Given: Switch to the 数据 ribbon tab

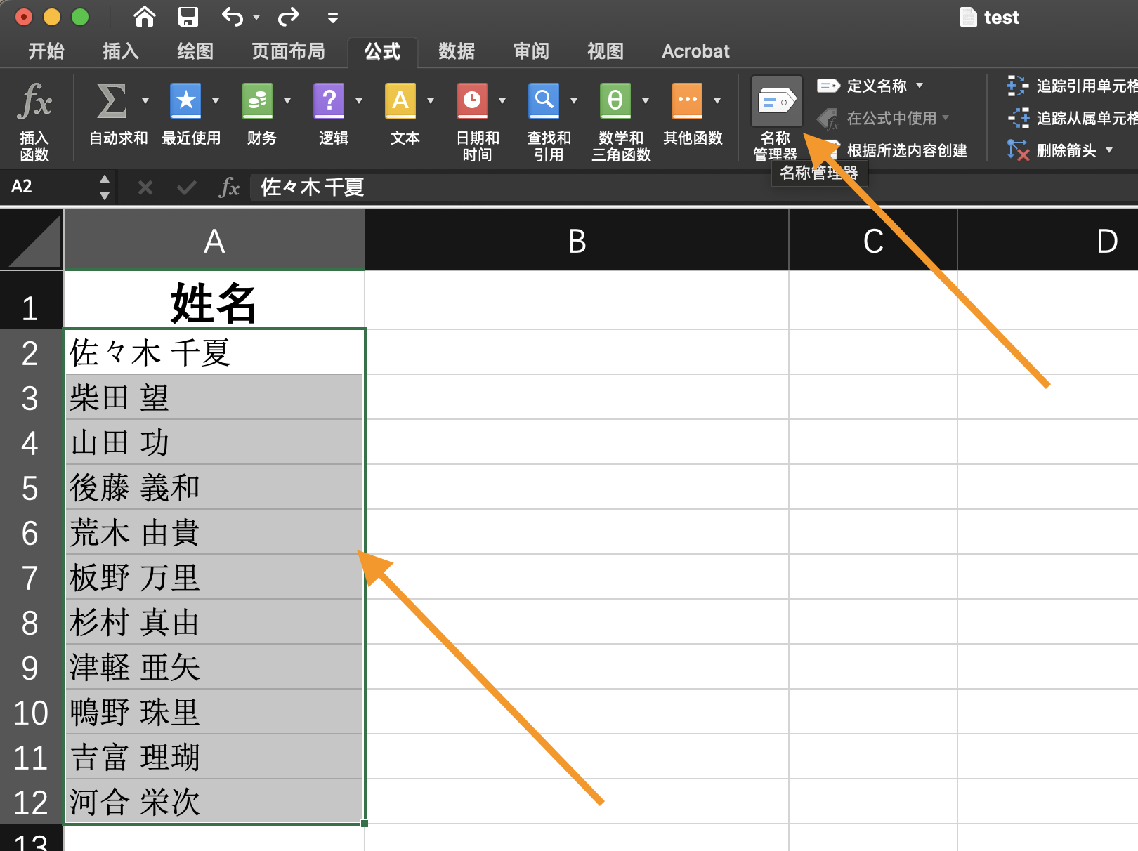Looking at the screenshot, I should pyautogui.click(x=455, y=51).
